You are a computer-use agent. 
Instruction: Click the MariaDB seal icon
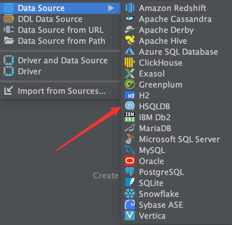pos(130,128)
